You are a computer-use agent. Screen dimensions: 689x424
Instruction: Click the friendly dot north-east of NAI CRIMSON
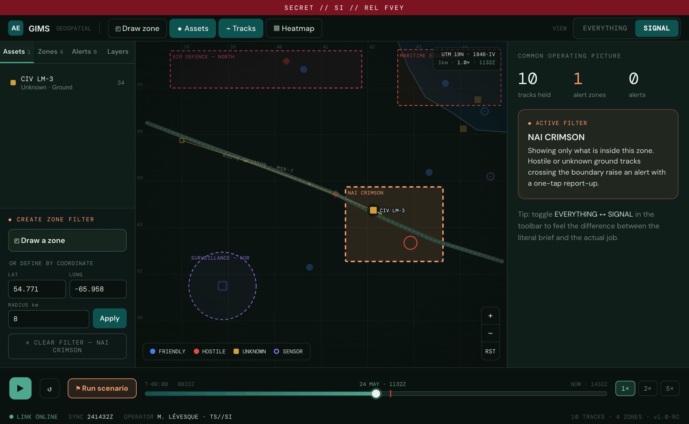429,172
